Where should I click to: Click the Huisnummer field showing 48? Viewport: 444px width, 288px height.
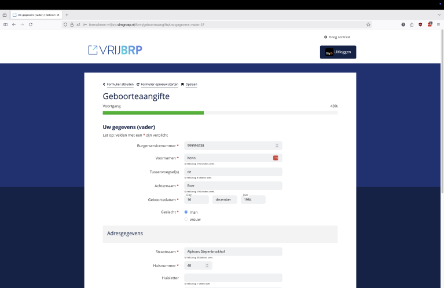click(x=198, y=265)
